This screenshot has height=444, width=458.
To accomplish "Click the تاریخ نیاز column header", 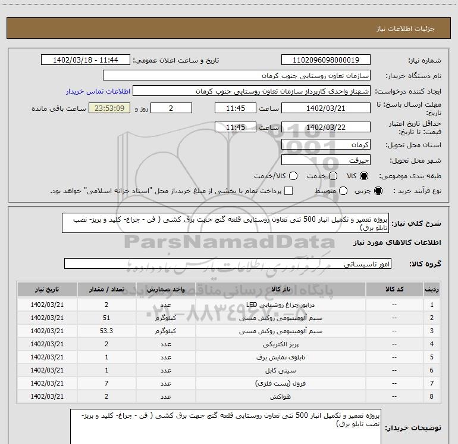I will [47, 290].
